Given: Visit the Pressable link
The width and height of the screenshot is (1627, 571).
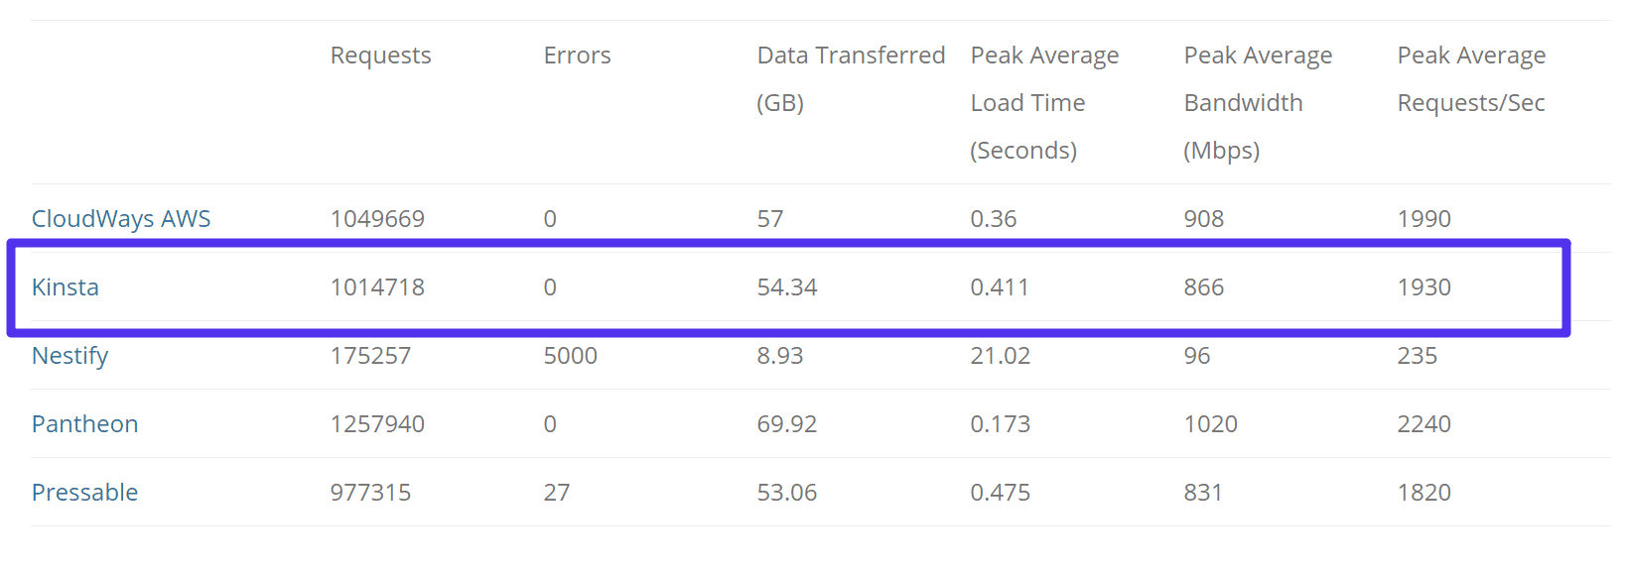Looking at the screenshot, I should coord(84,493).
